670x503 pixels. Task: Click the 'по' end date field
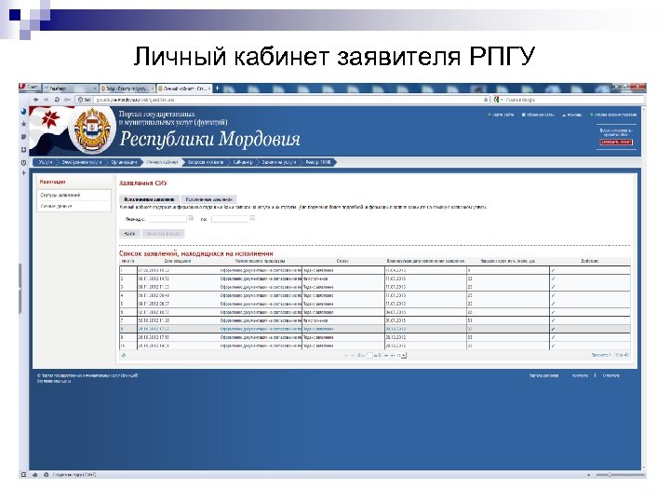click(230, 219)
